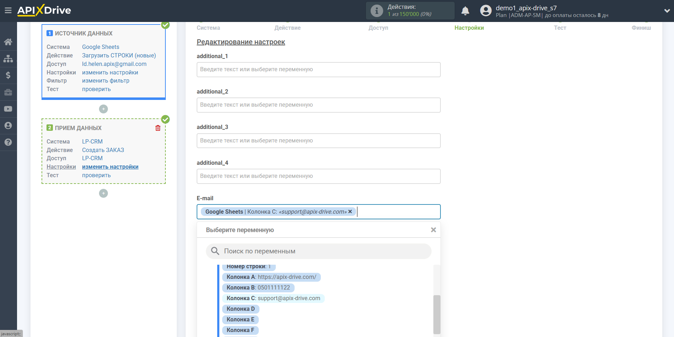
Task: Click the demo1_apix-drive_s7 username
Action: (526, 8)
